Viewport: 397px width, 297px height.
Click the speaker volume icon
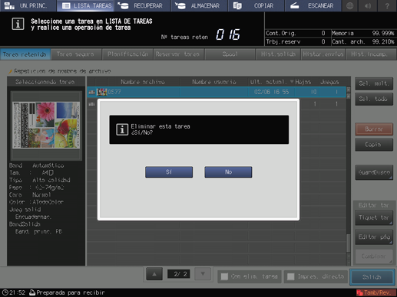(x=369, y=5)
